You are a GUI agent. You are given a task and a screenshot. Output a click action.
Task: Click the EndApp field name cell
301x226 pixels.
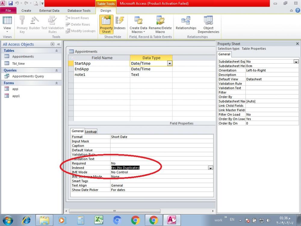point(102,69)
